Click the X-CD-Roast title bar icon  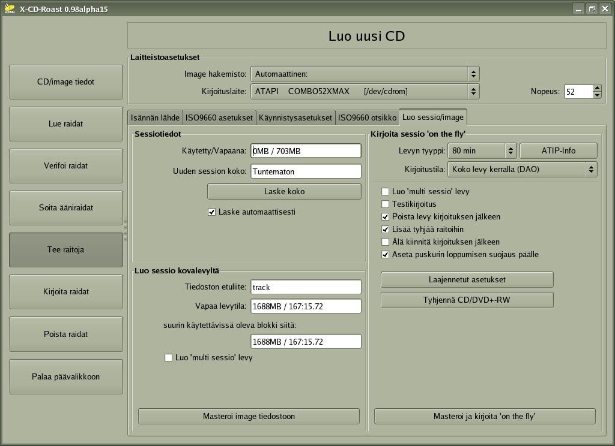click(x=9, y=9)
